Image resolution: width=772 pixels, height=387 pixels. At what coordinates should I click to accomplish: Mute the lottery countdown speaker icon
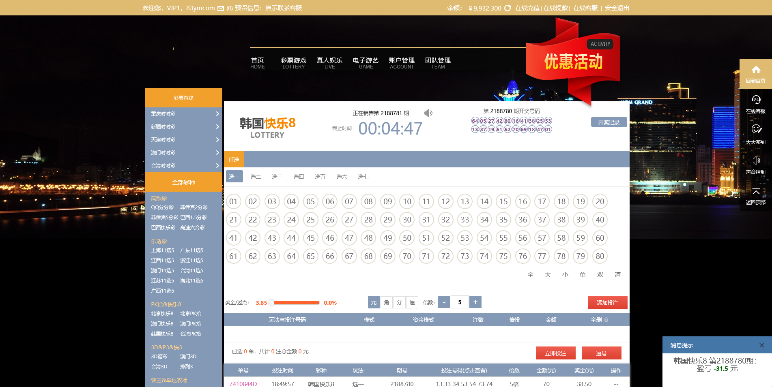pyautogui.click(x=428, y=113)
